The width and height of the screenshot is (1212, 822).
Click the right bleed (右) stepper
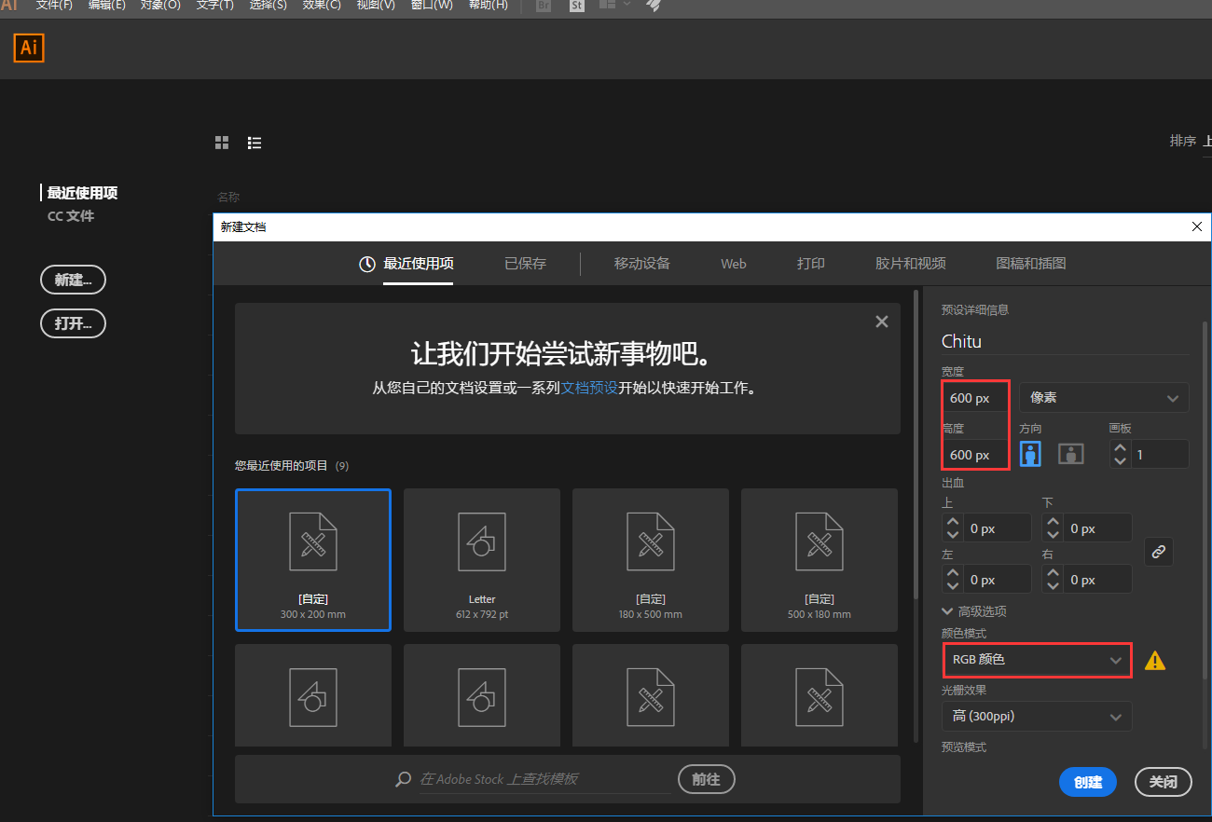coord(1053,580)
